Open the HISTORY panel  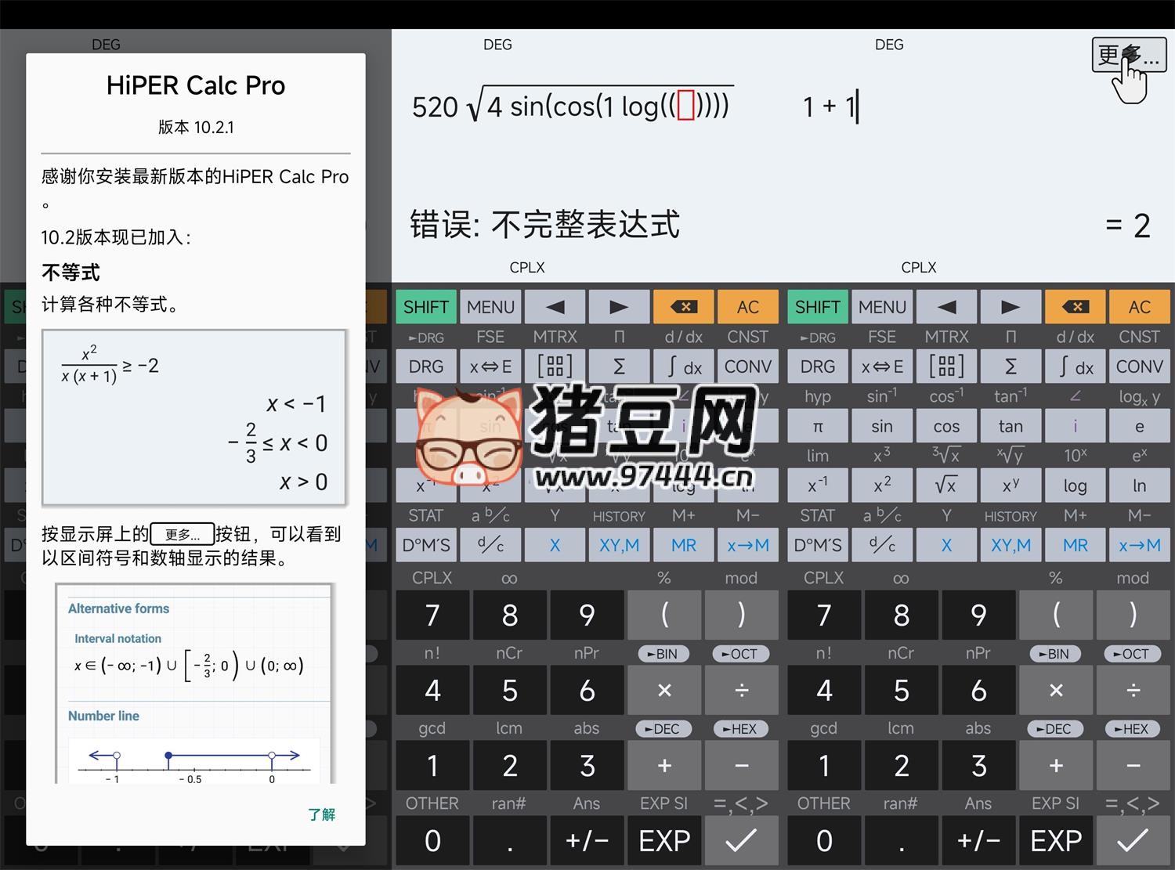pos(1010,515)
